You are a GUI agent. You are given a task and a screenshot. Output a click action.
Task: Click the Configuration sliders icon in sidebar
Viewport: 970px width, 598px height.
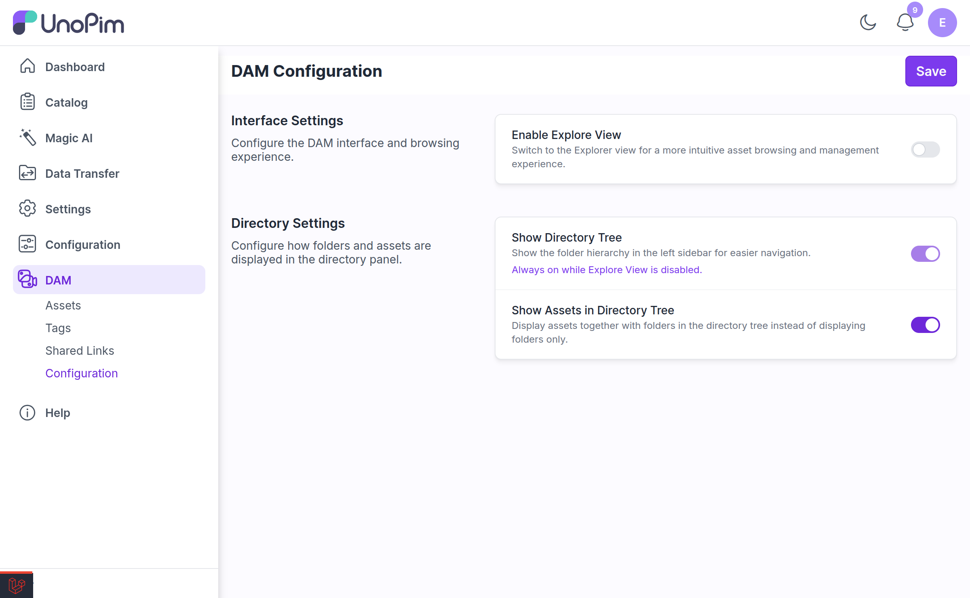27,244
